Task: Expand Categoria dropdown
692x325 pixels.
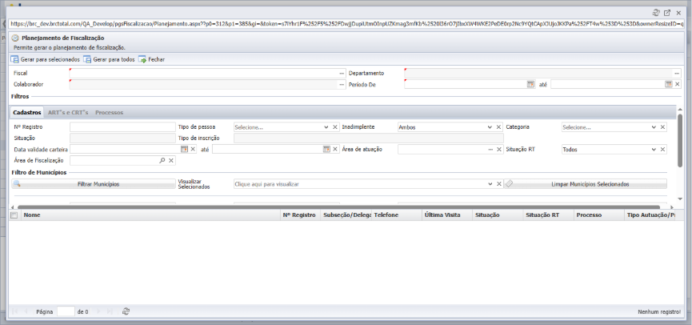Action: [x=654, y=127]
